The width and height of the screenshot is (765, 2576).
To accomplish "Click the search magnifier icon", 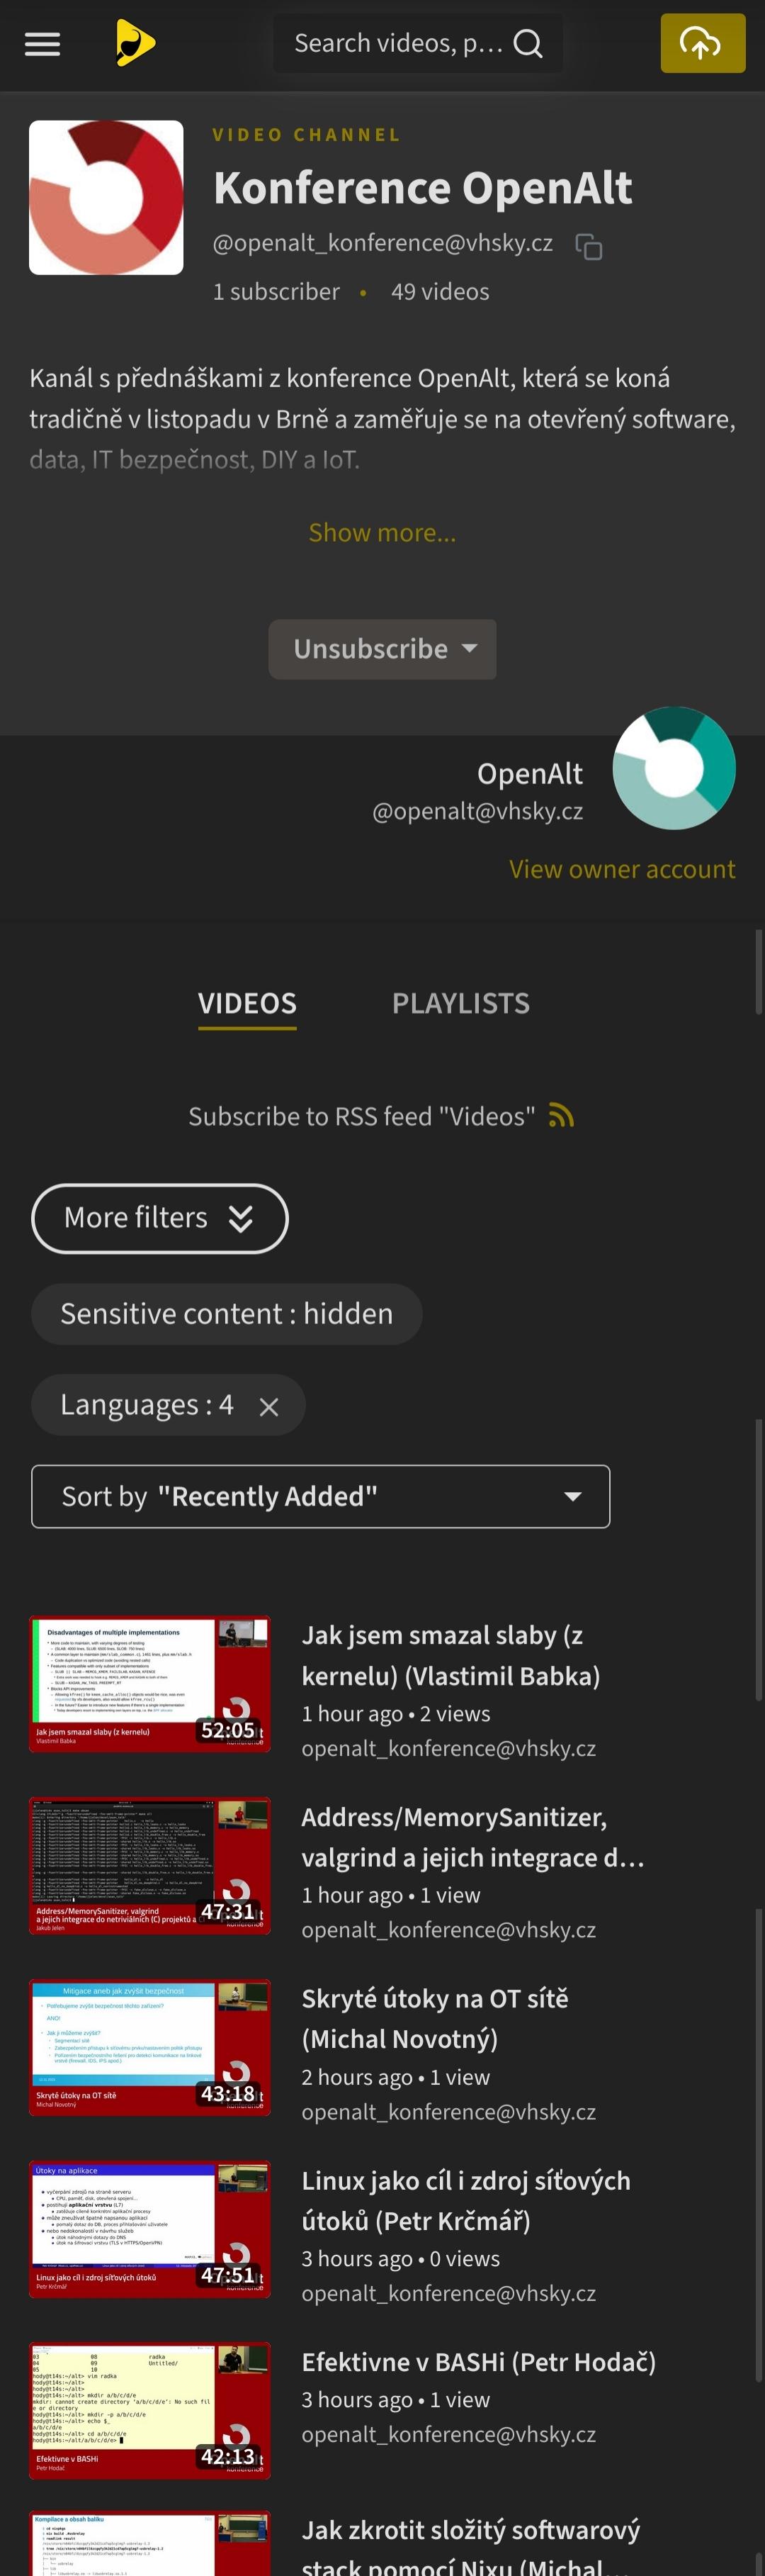I will coord(527,44).
